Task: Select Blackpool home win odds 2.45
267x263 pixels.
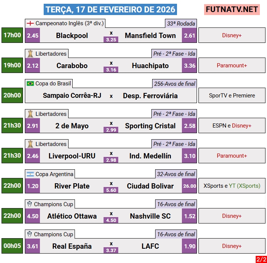Action: tap(33, 36)
